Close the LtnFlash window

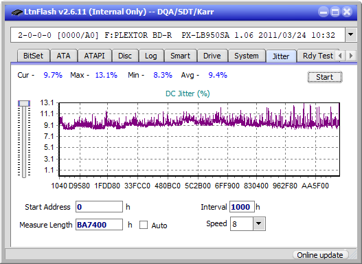tap(347, 12)
